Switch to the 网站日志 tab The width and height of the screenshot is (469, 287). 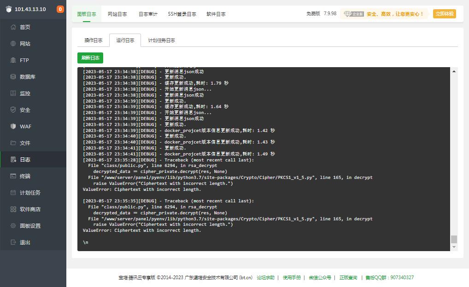[117, 14]
